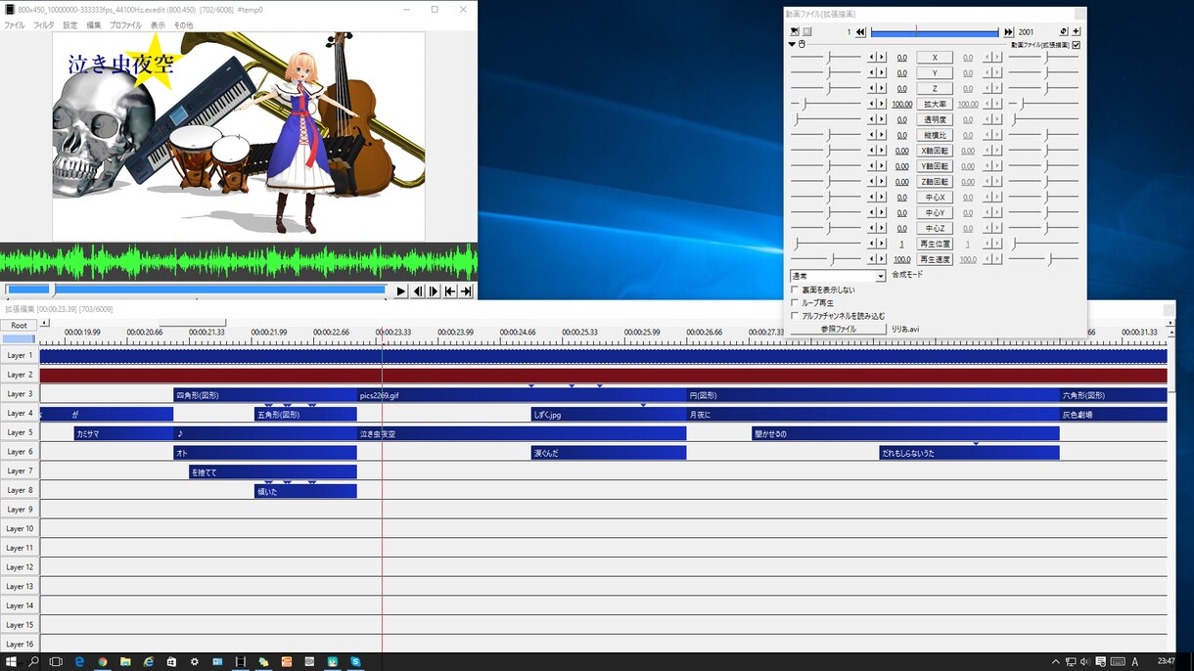Open Skype from the taskbar

(x=355, y=662)
